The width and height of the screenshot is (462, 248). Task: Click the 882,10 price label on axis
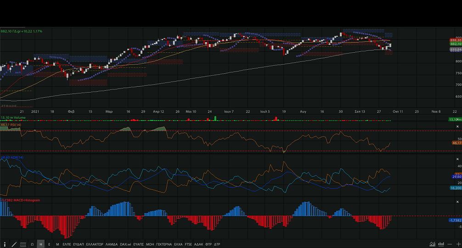[x=455, y=44]
